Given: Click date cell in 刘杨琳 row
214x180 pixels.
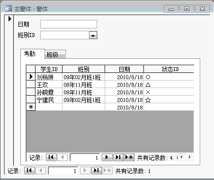Looking at the screenshot, I should pos(125,77).
